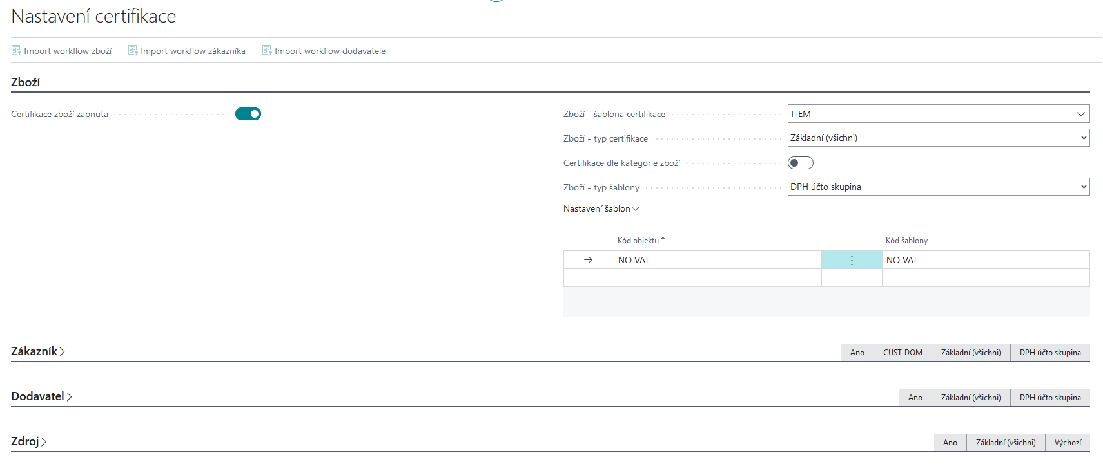Click the Import workflow zákazníka icon

133,50
